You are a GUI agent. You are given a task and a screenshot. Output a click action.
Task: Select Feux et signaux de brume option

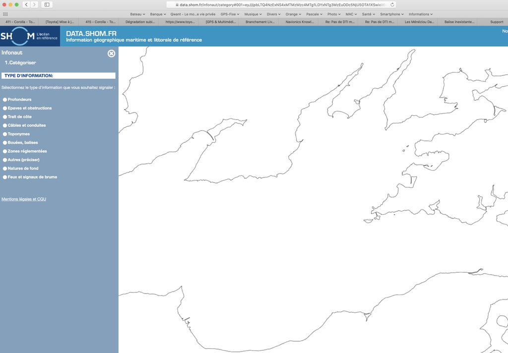[5, 177]
